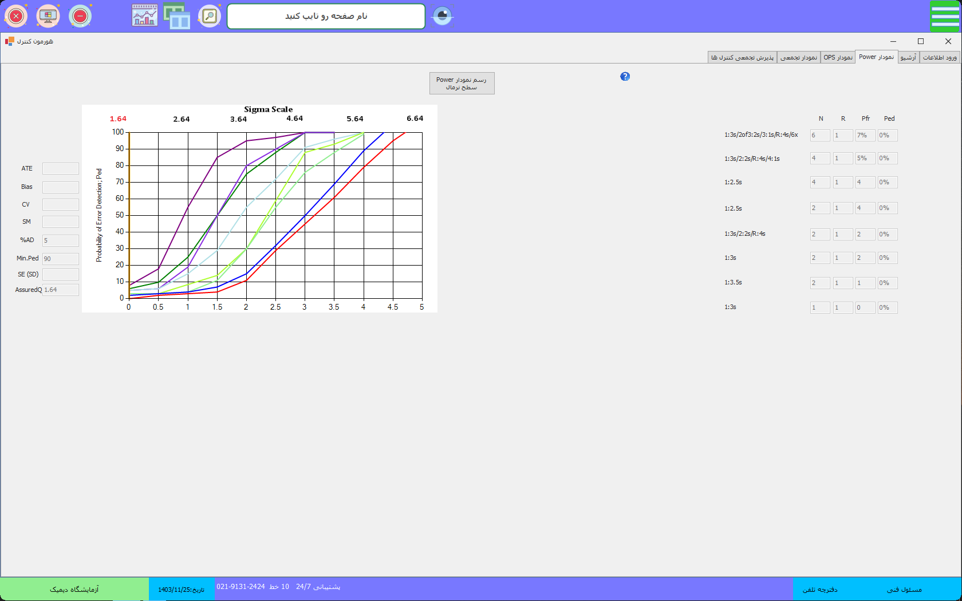Click the دفترچه تلفن button
The height and width of the screenshot is (601, 962).
pos(820,589)
